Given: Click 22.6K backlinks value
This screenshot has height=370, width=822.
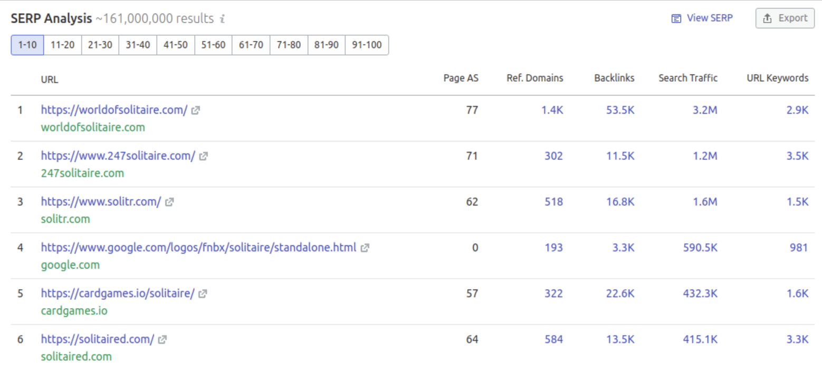Looking at the screenshot, I should point(620,294).
